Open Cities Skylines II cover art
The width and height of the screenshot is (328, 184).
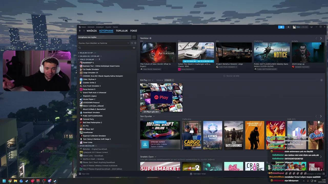coord(213,135)
